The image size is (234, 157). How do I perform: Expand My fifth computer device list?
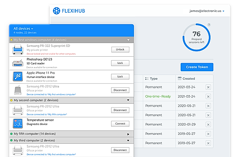pyautogui.click(x=128, y=134)
